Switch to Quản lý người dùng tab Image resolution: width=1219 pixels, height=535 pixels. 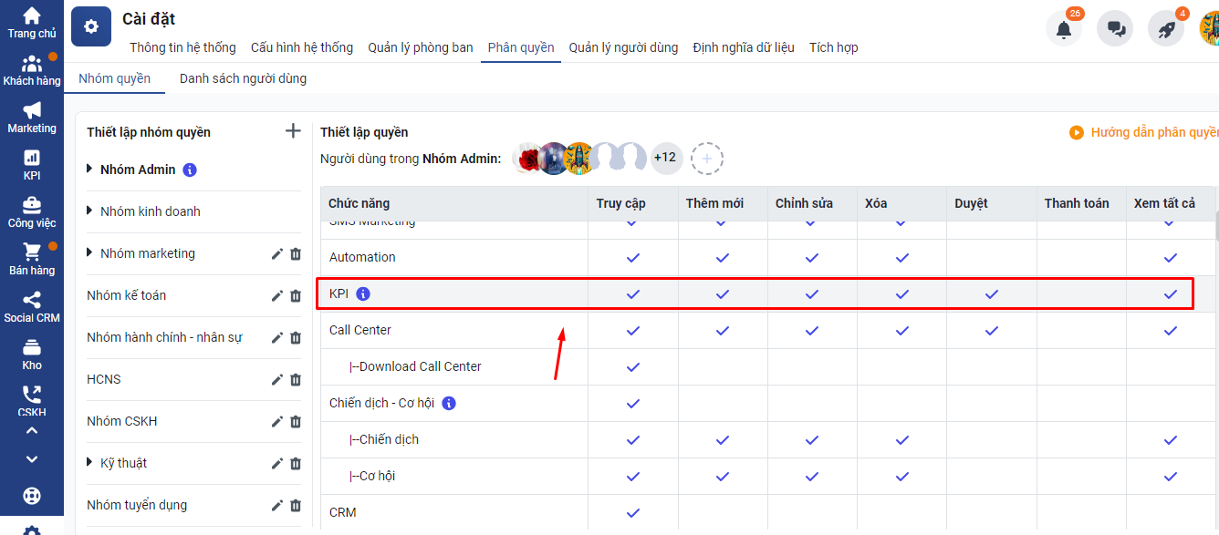pyautogui.click(x=623, y=47)
